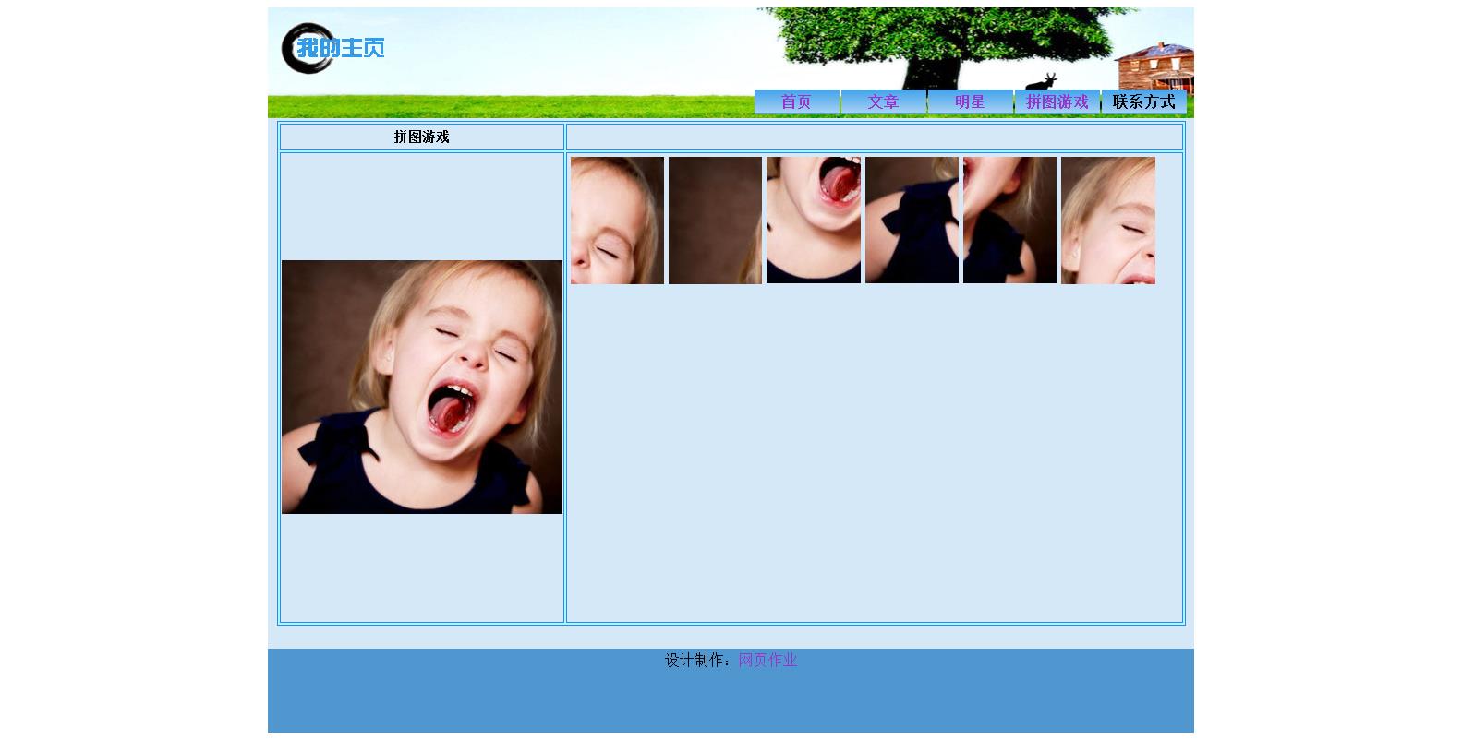Click empty puzzle area below the pieces
The image size is (1462, 740).
click(x=874, y=452)
